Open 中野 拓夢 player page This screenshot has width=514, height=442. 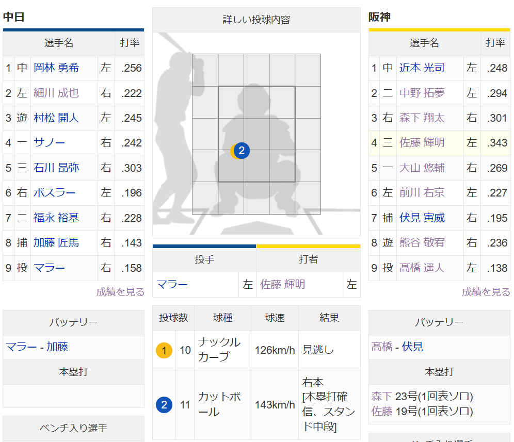(422, 93)
